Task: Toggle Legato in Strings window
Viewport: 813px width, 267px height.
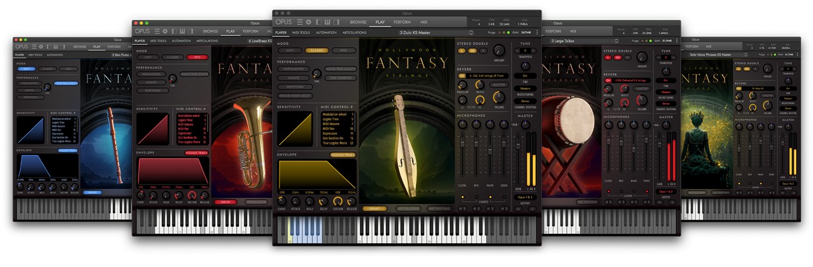Action: tap(293, 78)
